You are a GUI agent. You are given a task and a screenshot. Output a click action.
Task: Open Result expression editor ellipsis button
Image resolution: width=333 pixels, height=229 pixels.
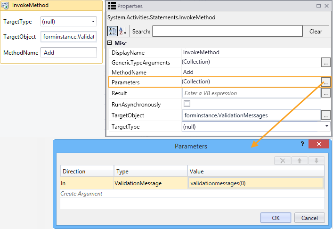point(325,93)
